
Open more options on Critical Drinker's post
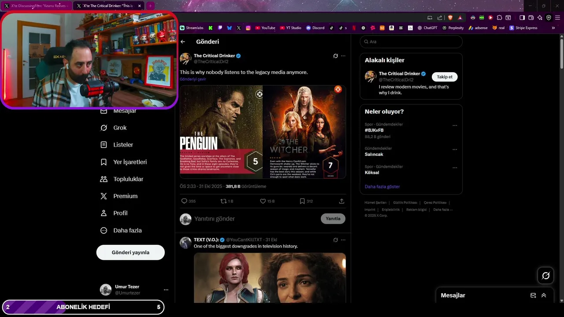343,56
